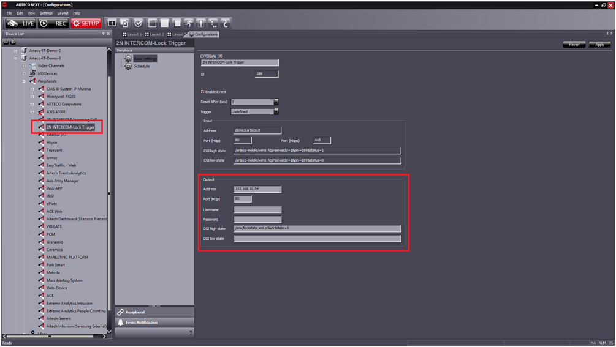
Task: Open the Settings menu
Action: [46, 13]
